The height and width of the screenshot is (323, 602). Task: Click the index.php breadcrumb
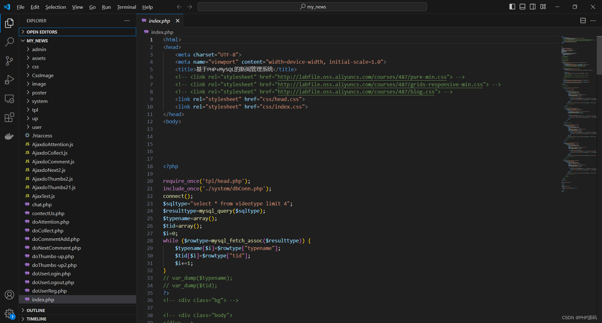click(162, 32)
